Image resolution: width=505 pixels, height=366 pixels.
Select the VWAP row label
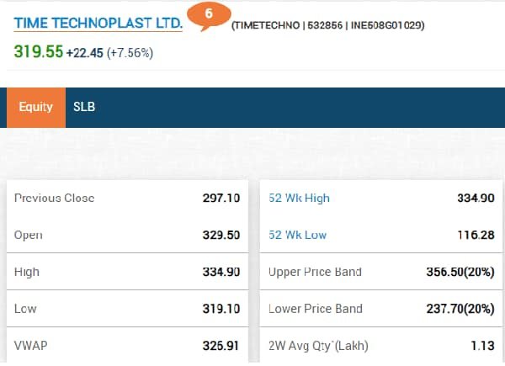30,345
